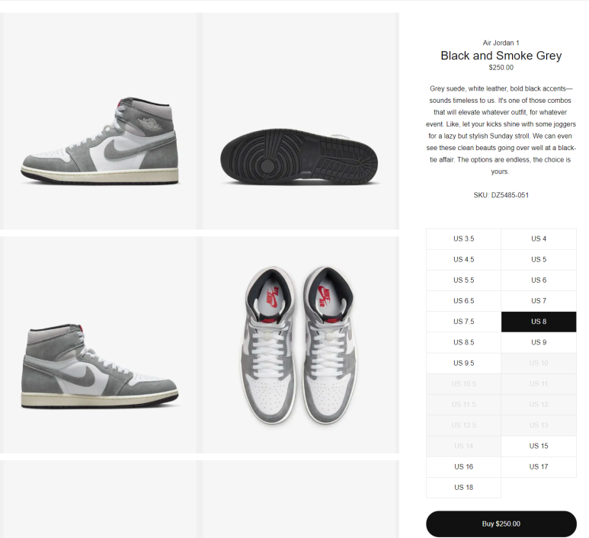Open the black outsole image

(x=300, y=121)
